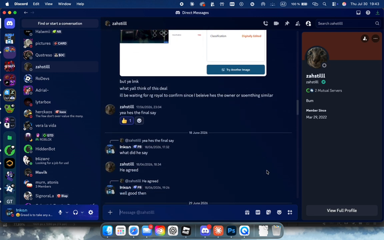This screenshot has height=240, width=384.
Task: Open User Settings gear
Action: 91,212
